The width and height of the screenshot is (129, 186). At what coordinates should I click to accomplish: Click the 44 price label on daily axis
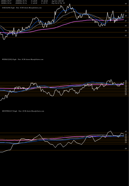point(126,4)
